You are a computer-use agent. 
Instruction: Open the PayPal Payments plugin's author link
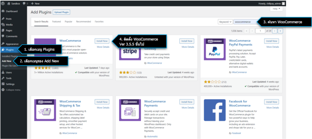[239, 72]
